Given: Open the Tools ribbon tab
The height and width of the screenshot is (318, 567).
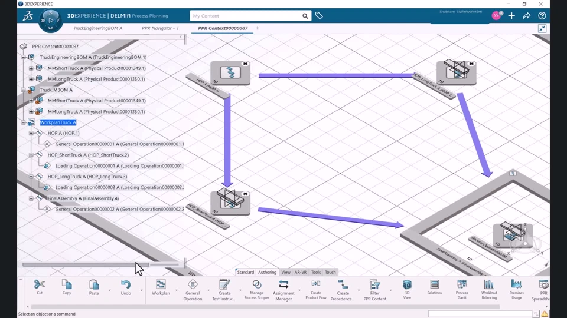Looking at the screenshot, I should (315, 272).
